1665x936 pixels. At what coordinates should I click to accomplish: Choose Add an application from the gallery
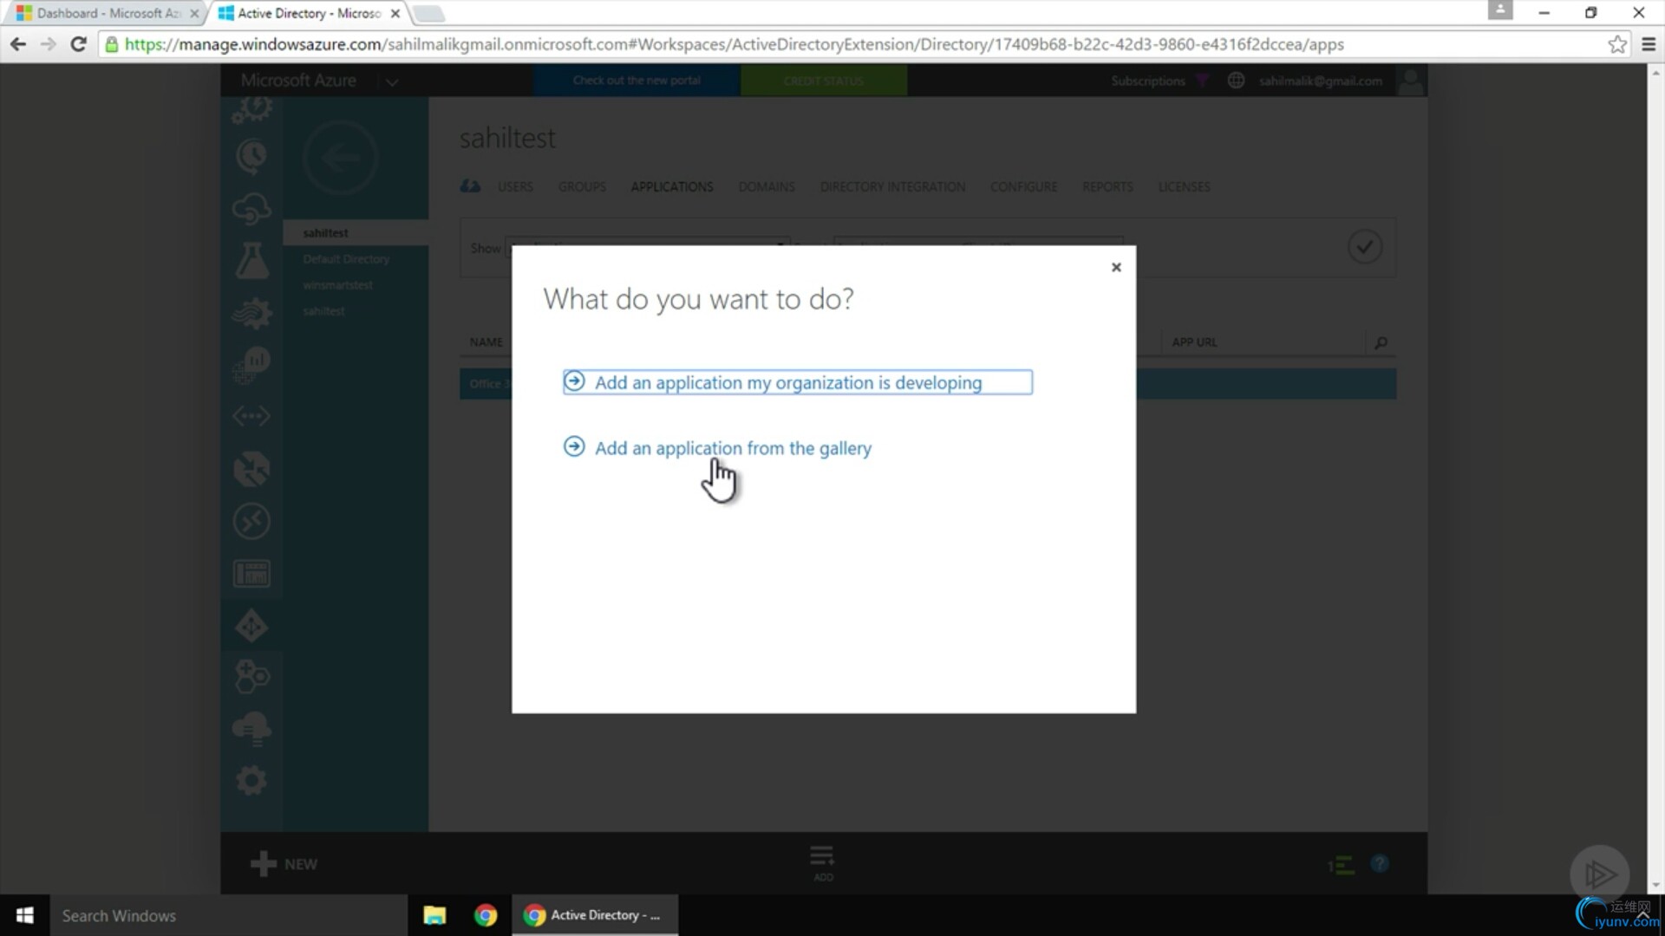733,448
